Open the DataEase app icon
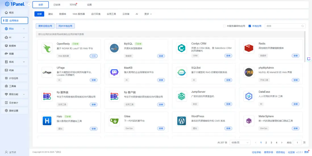Image resolution: width=312 pixels, height=156 pixels. click(x=249, y=96)
